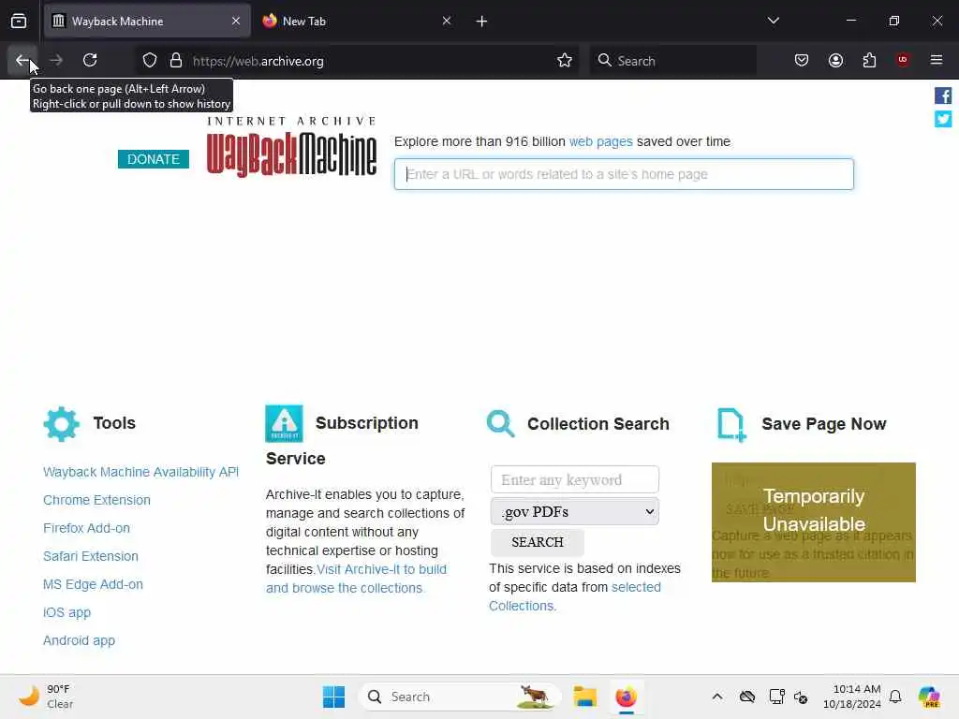
Task: Expand the .gov PDFs collection dropdown
Action: (575, 512)
